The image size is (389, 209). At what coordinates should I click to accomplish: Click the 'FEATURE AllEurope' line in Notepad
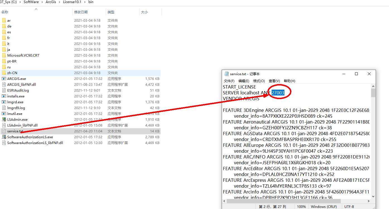click(296, 145)
